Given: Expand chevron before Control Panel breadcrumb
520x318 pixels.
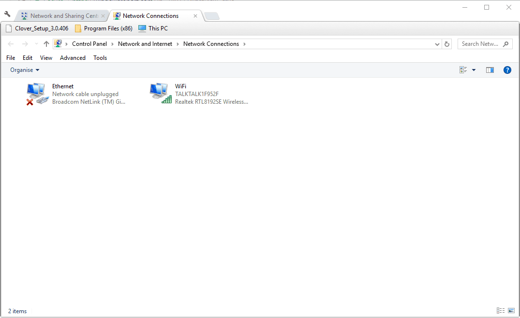Looking at the screenshot, I should tap(66, 44).
